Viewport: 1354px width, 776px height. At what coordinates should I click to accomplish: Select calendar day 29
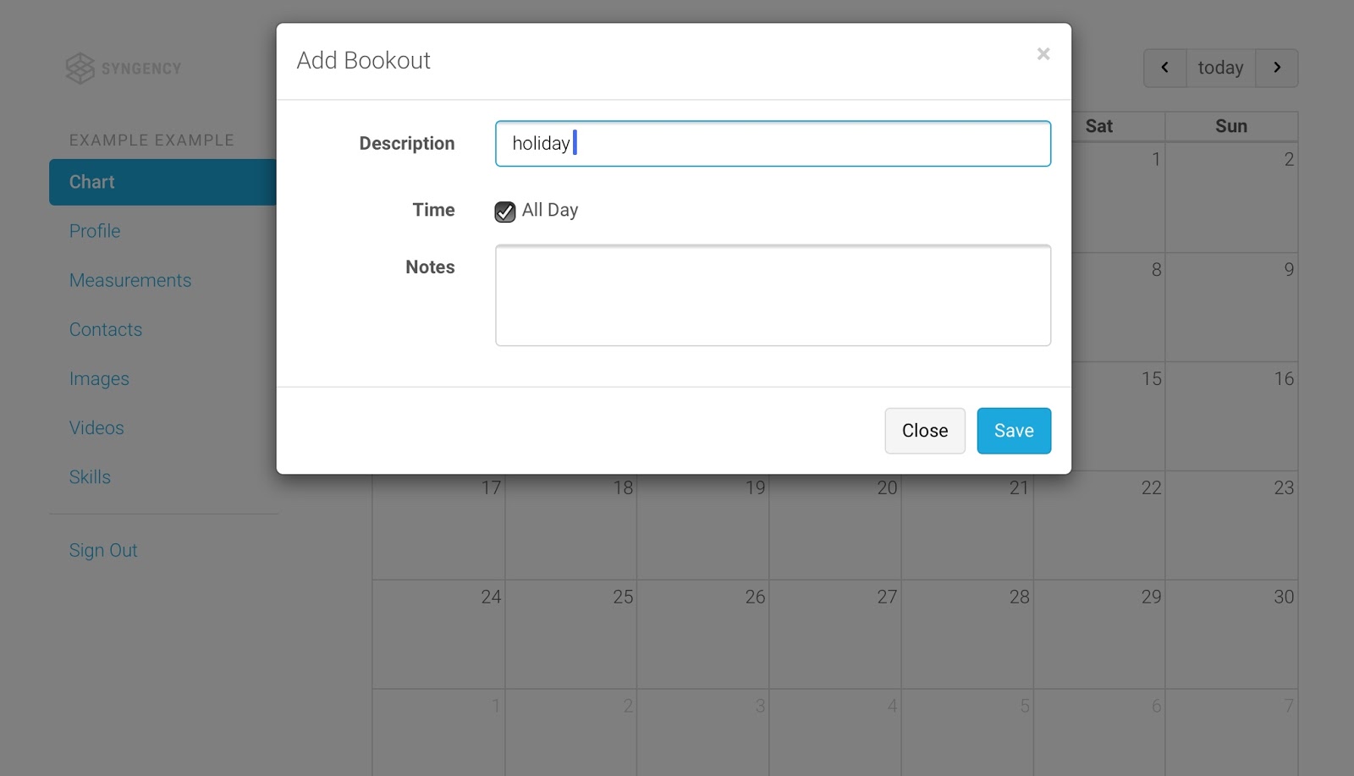click(x=1099, y=634)
